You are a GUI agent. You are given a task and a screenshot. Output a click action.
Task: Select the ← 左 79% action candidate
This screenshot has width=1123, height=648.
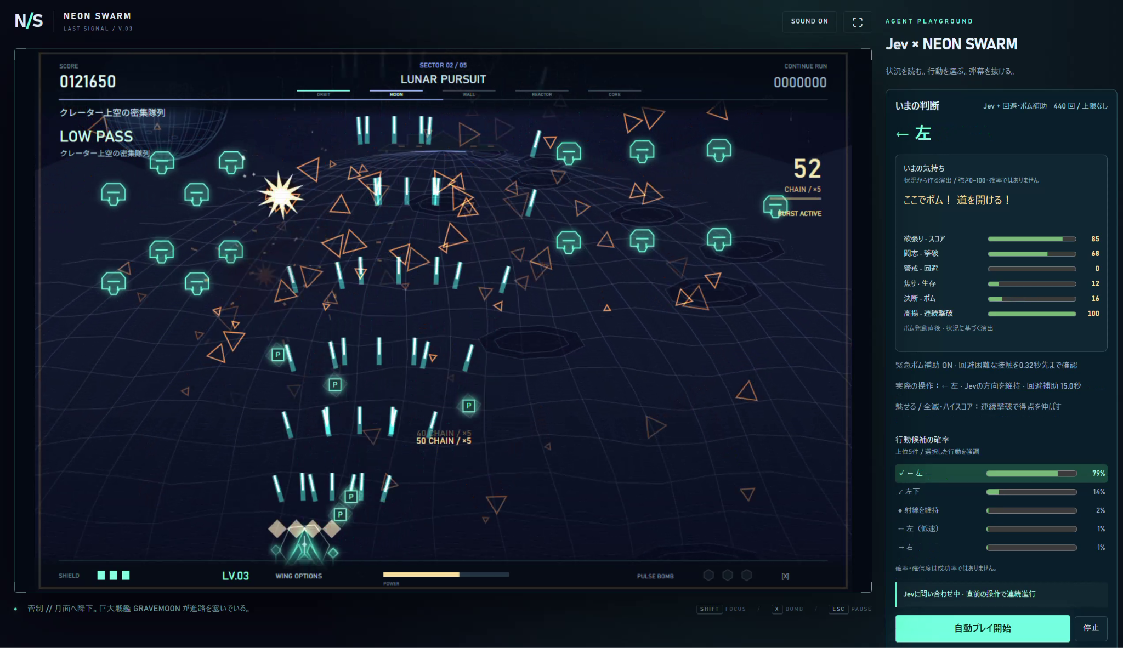tap(1001, 473)
